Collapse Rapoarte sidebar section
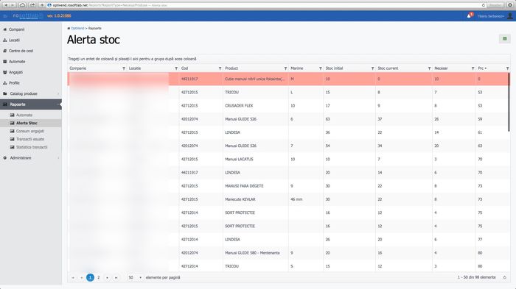The image size is (516, 289). pos(31,104)
